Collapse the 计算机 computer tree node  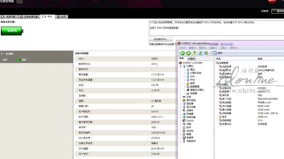(181, 66)
